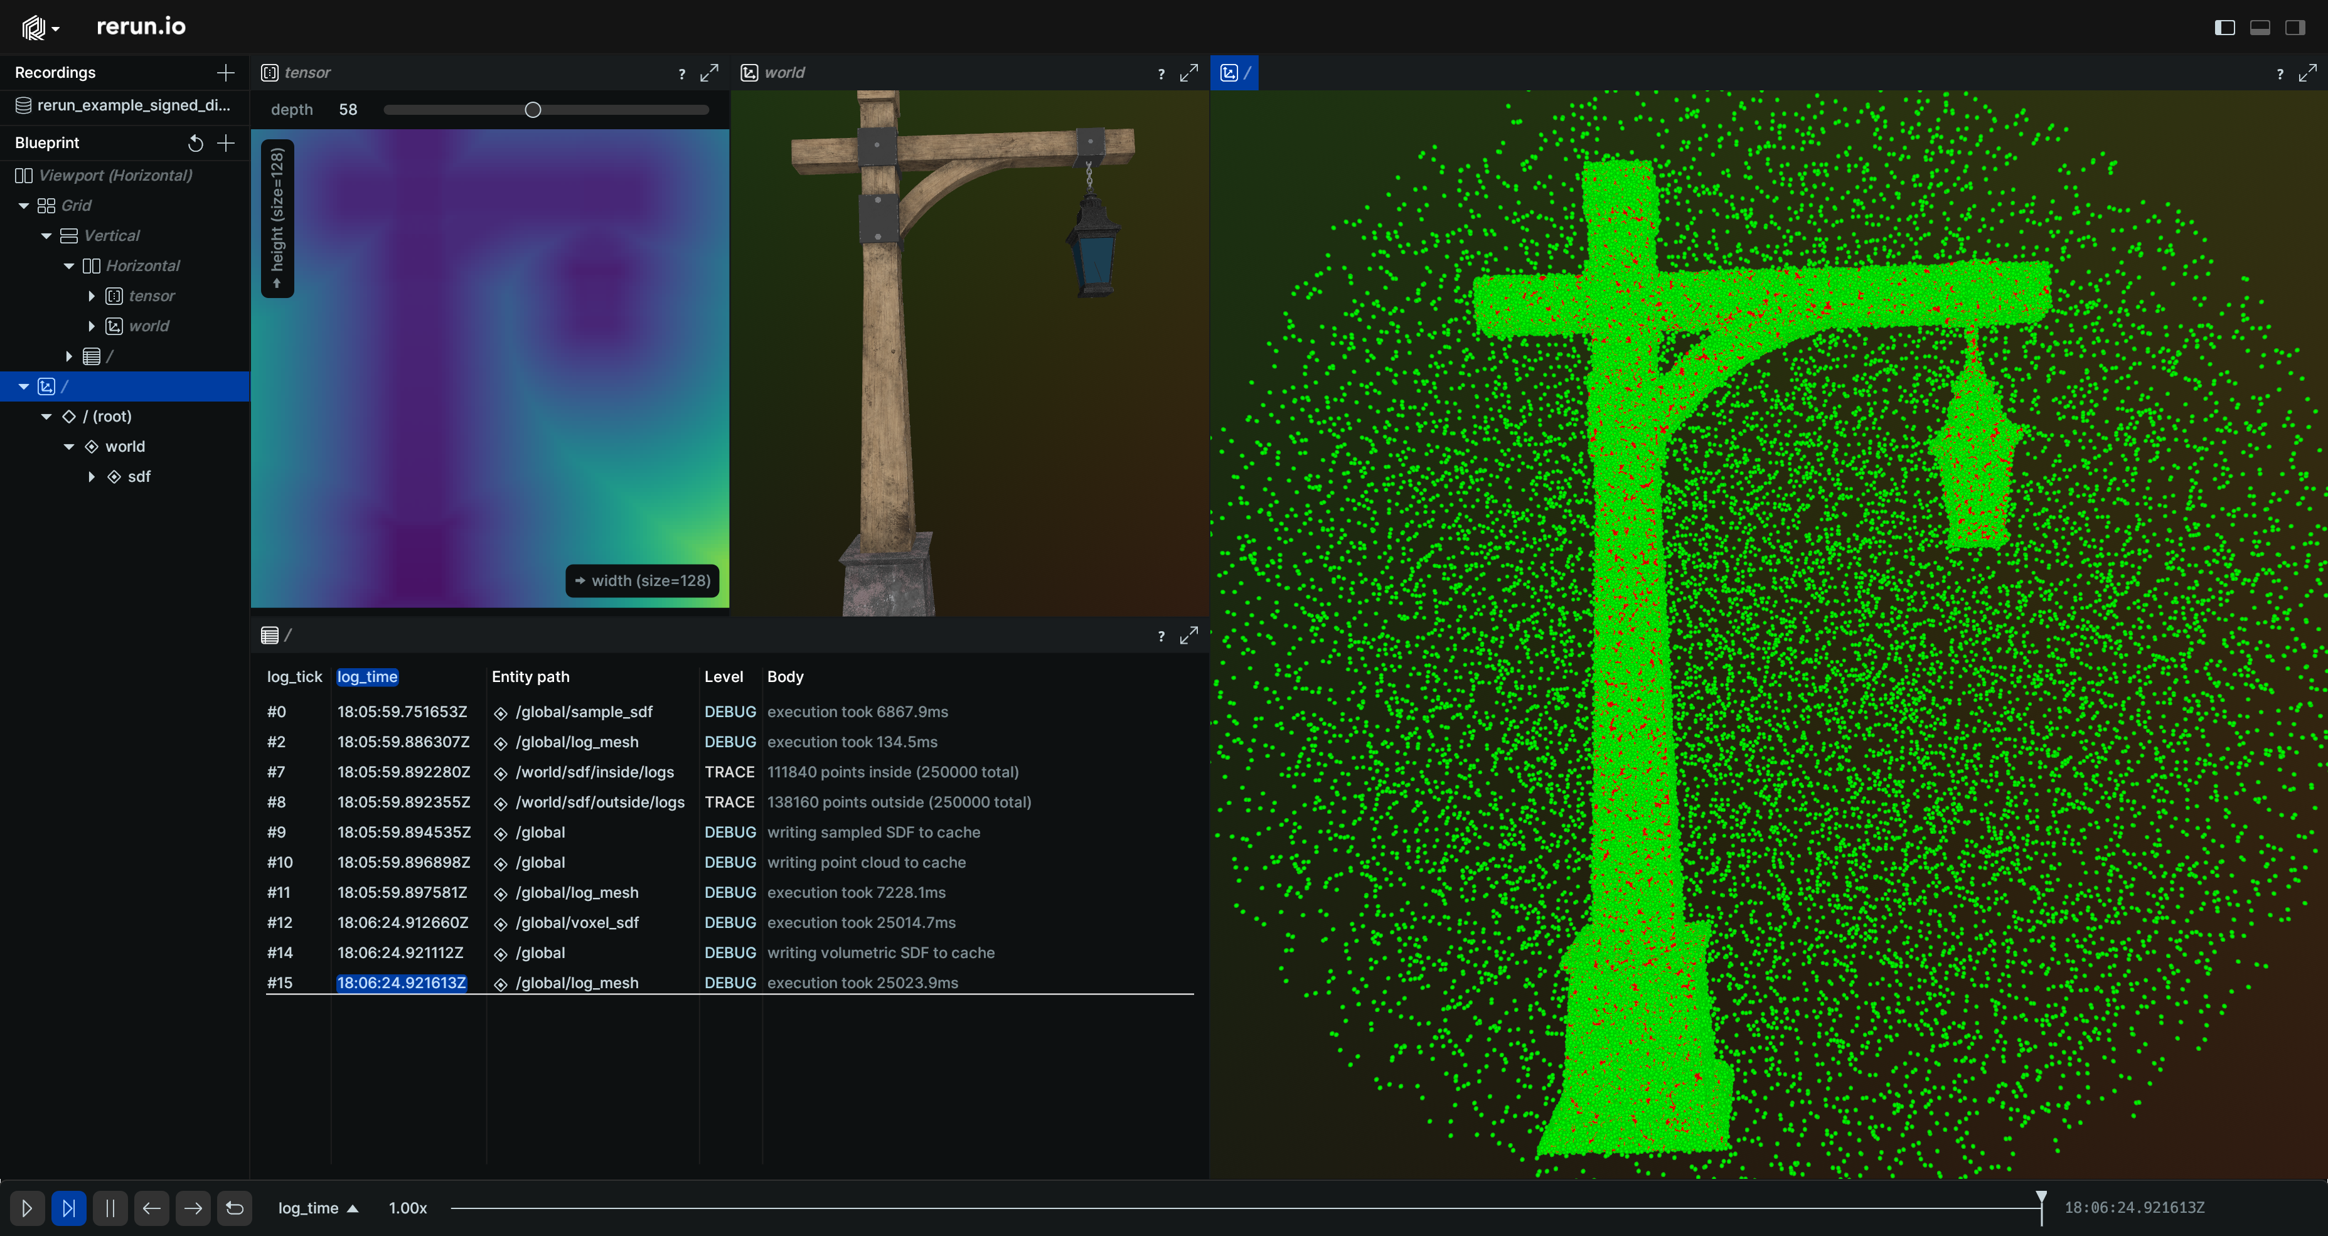Open the tensor view tab
Image resolution: width=2328 pixels, height=1236 pixels.
tap(296, 72)
